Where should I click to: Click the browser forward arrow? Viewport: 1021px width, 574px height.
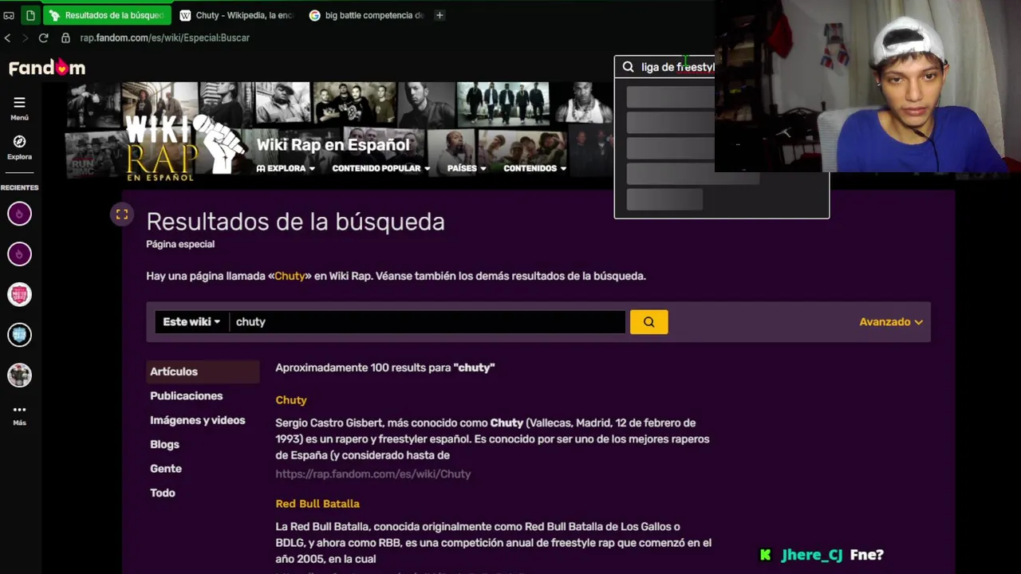(25, 37)
